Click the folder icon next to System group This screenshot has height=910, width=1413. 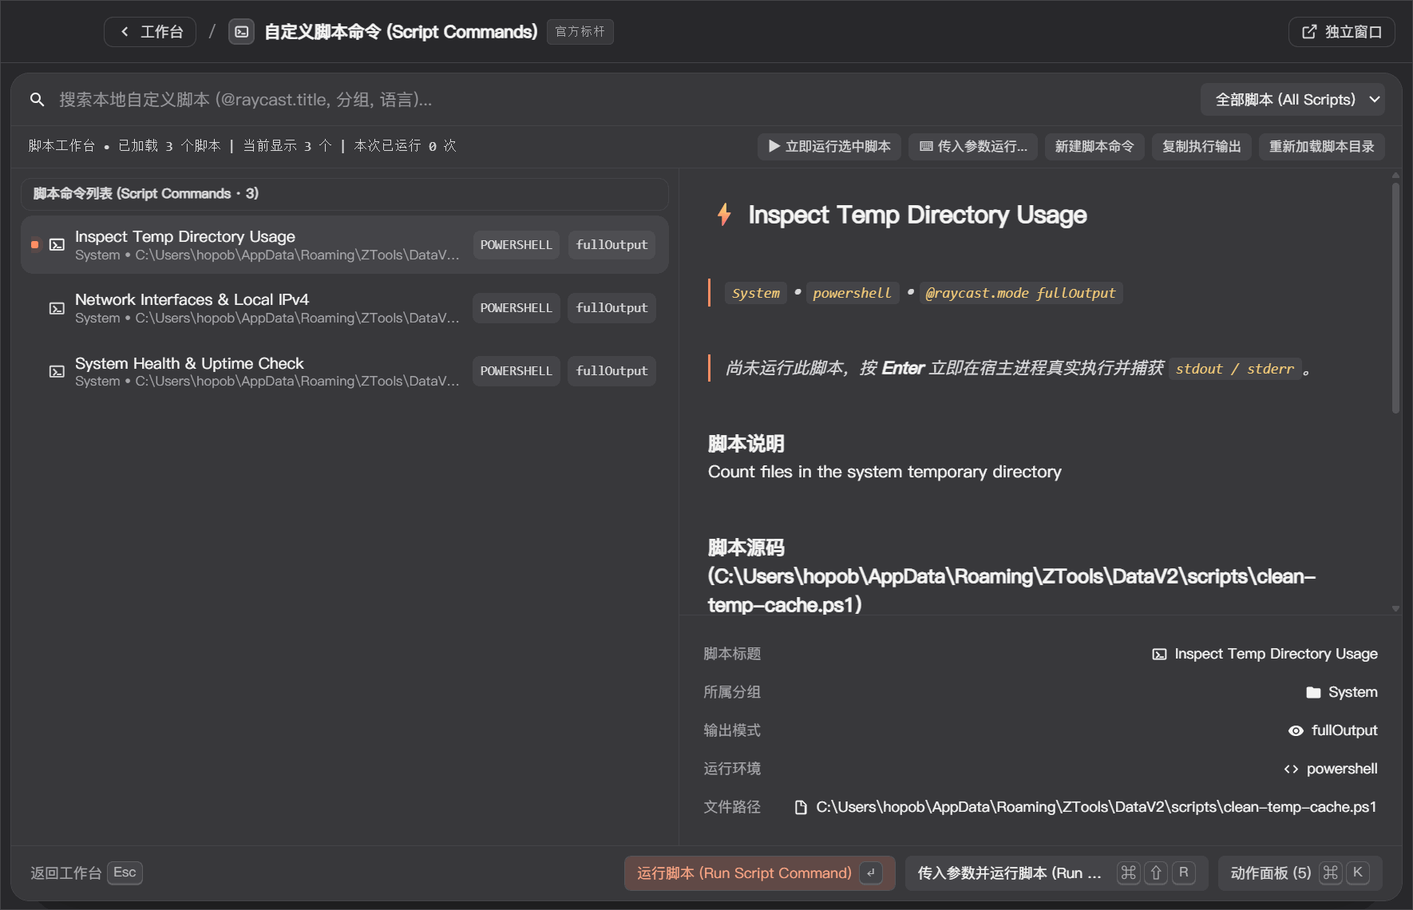point(1313,692)
